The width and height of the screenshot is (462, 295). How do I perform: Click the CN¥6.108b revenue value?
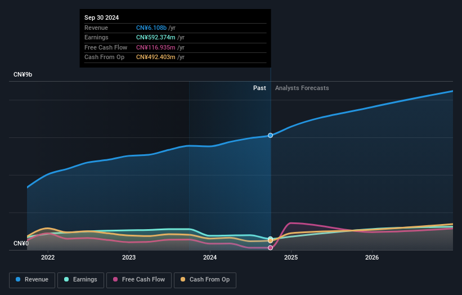[x=151, y=28]
